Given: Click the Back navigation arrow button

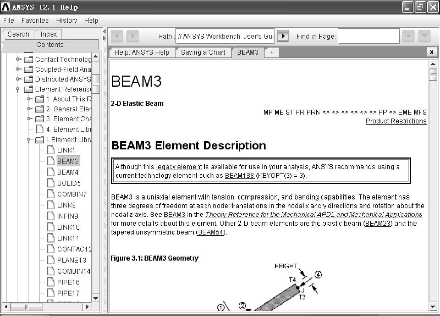Looking at the screenshot, I should pyautogui.click(x=117, y=36).
